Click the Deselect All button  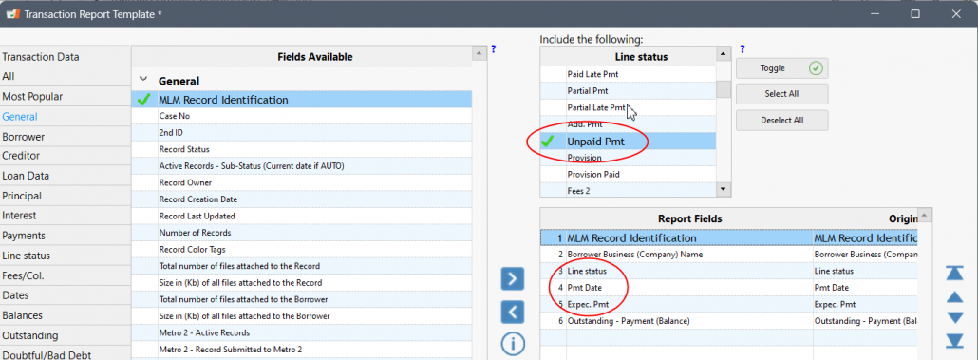click(x=781, y=121)
